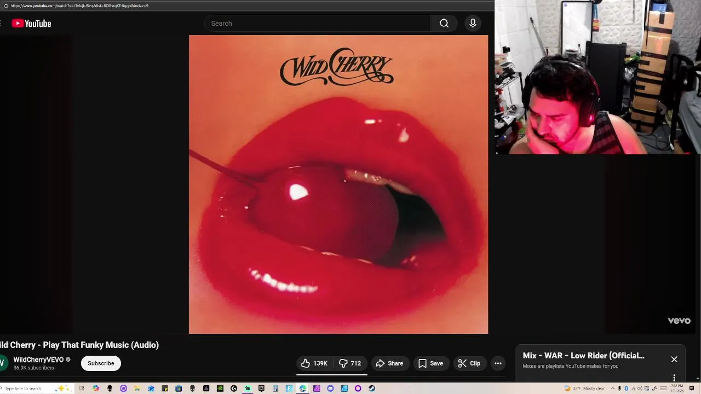Open Steam on the taskbar
701x394 pixels.
(x=372, y=389)
